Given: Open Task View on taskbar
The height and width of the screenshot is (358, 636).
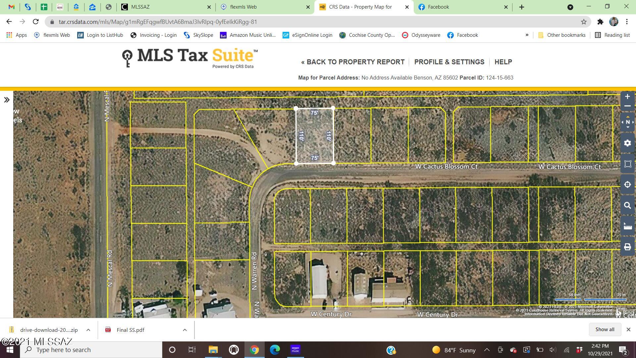Looking at the screenshot, I should tap(192, 350).
